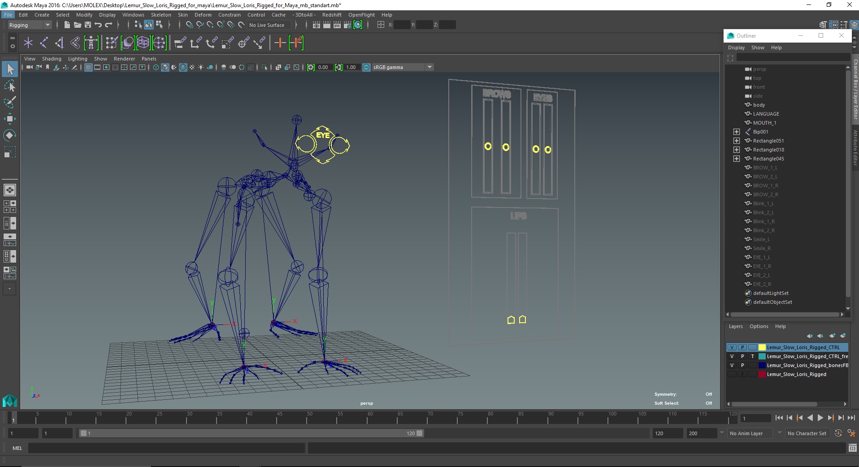Click the orange Set Key shelf icon
Viewport: 859px width, 467px height.
pos(280,43)
